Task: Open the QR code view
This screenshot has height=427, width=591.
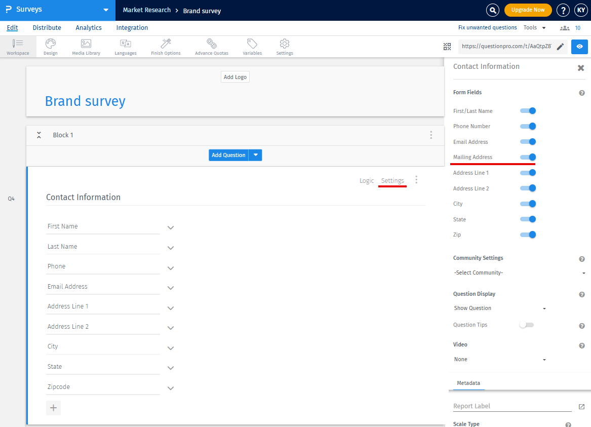Action: [447, 46]
